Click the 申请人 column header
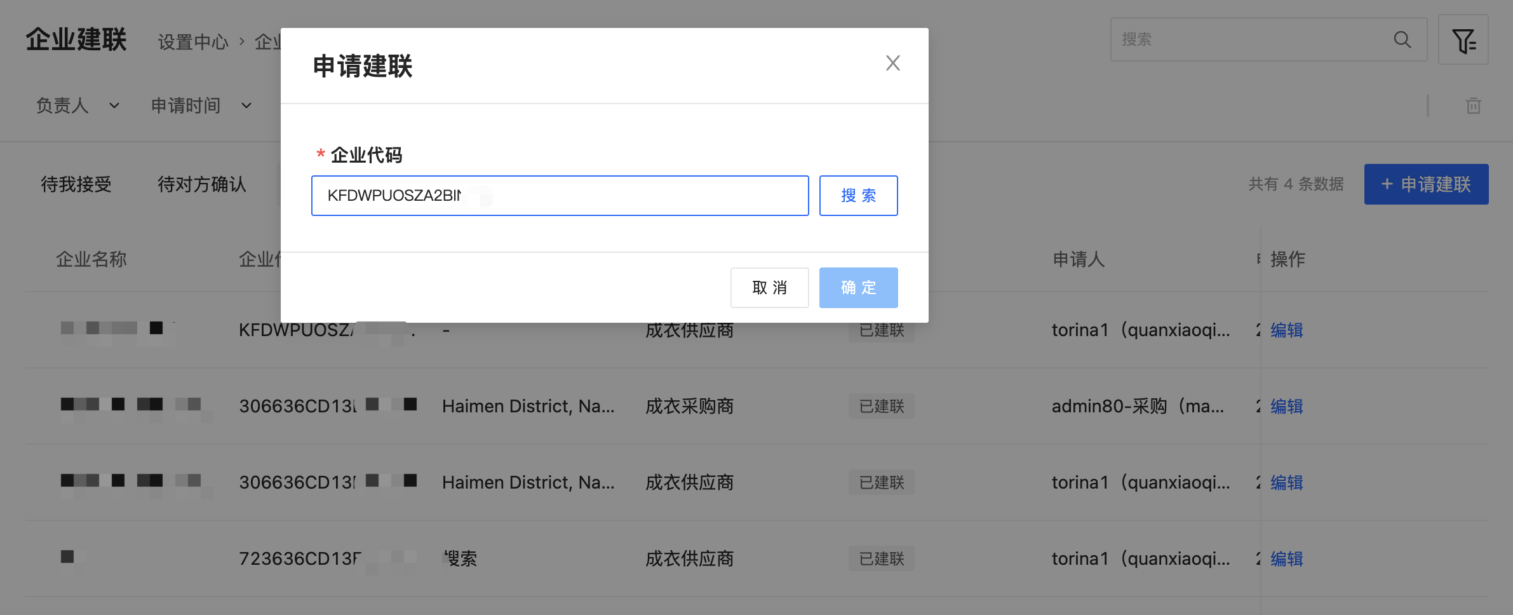 (1079, 259)
